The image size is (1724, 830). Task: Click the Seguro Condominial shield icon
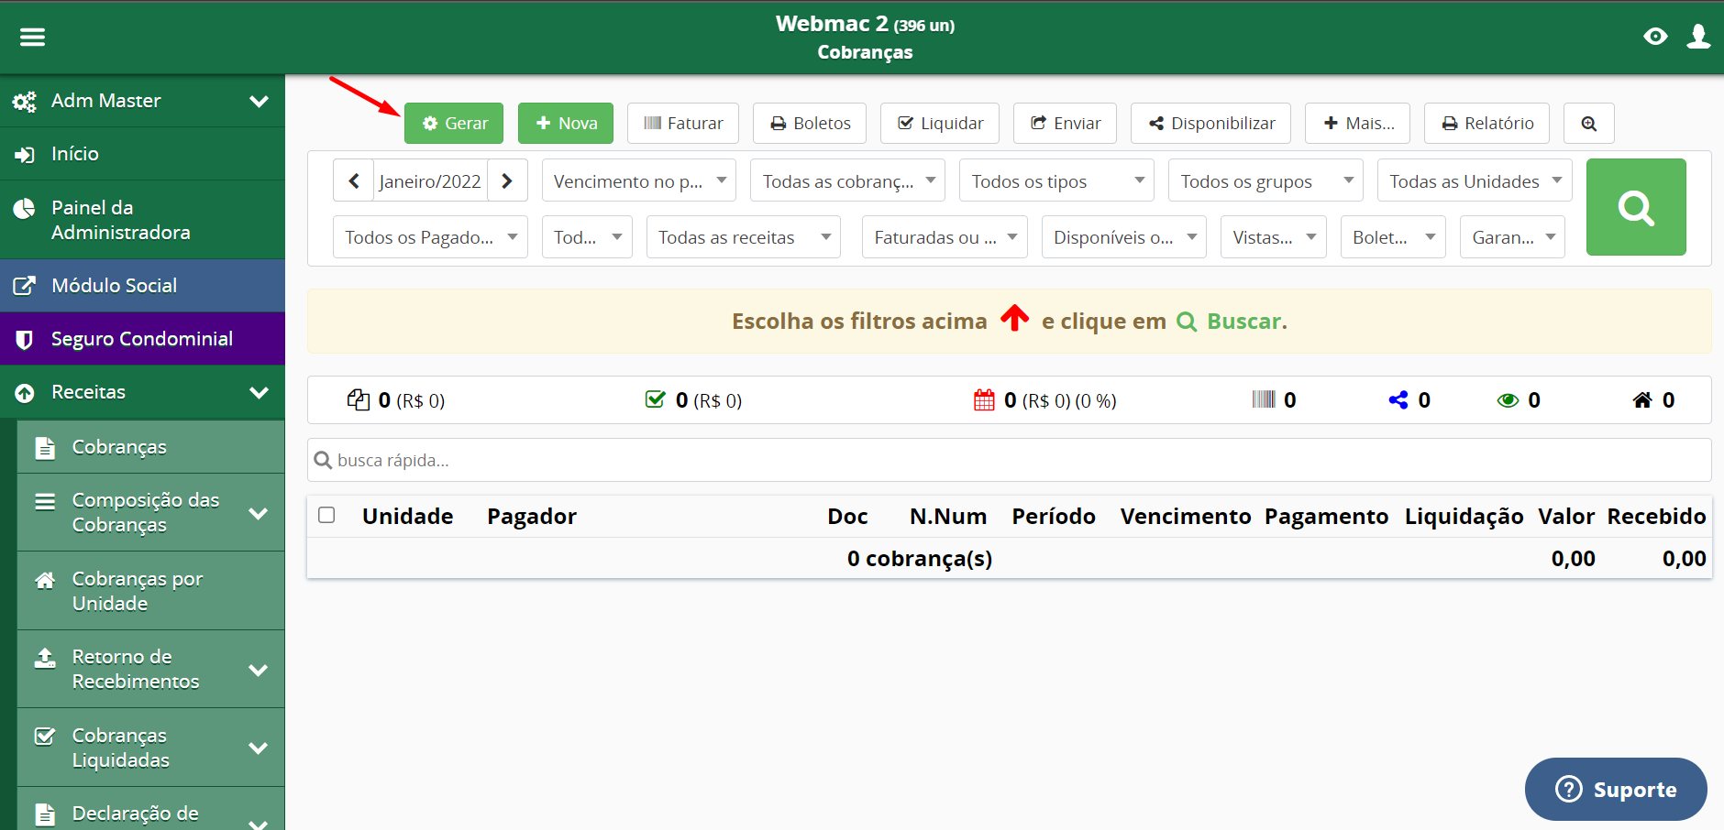(x=25, y=340)
